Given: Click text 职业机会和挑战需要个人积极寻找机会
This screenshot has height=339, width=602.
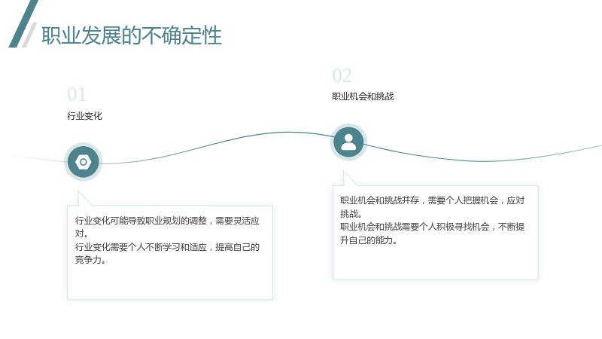Looking at the screenshot, I should point(415,227).
